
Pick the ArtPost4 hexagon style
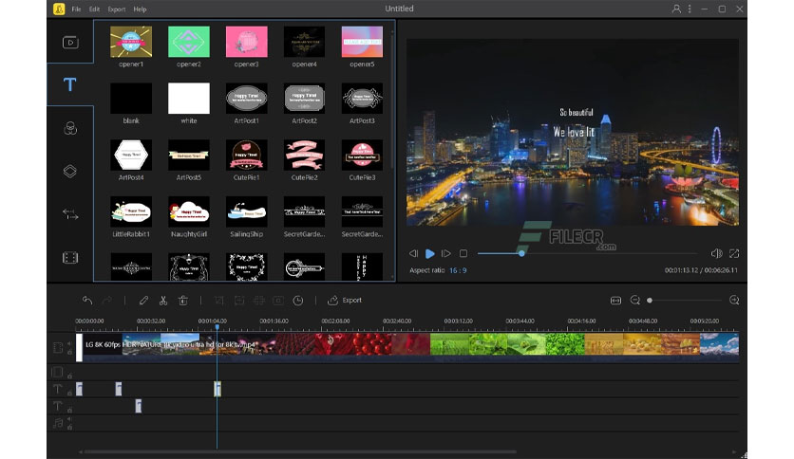pos(131,156)
